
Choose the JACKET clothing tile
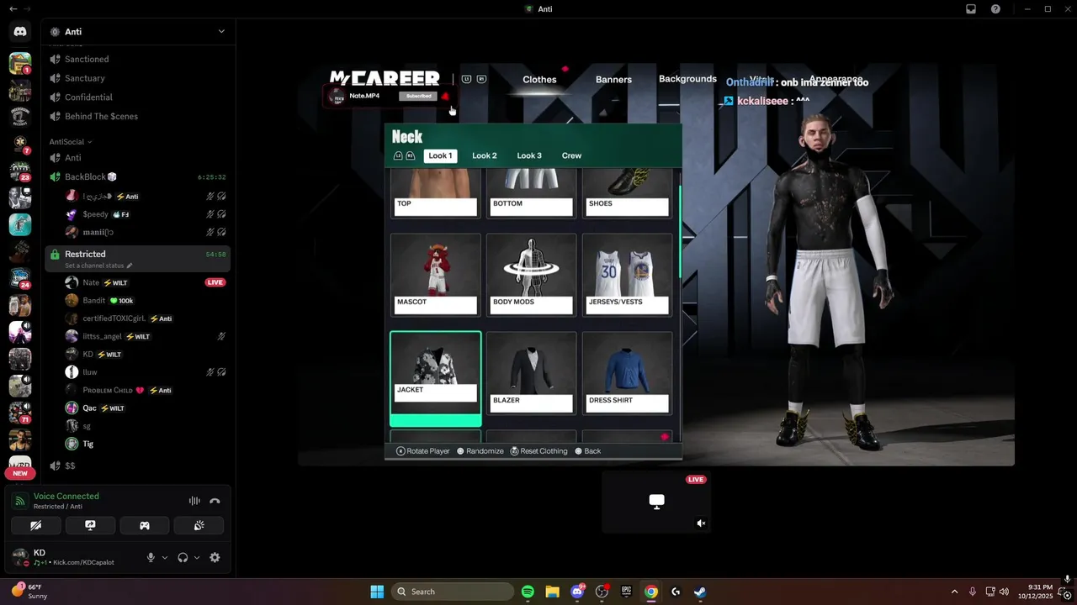pos(435,379)
